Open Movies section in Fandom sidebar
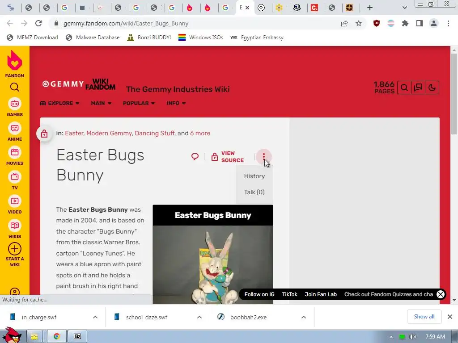 point(15,156)
